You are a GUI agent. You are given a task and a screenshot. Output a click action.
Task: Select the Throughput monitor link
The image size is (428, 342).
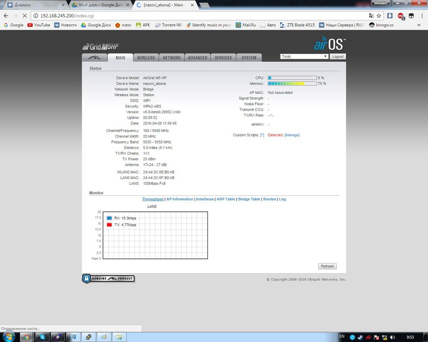[x=153, y=199]
